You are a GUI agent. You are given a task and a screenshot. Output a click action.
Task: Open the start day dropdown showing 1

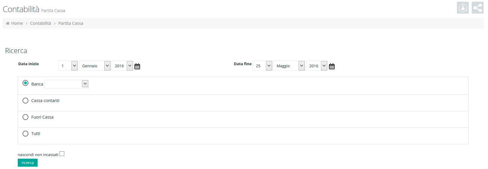(x=68, y=66)
